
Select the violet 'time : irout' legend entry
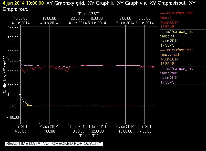click(x=168, y=73)
